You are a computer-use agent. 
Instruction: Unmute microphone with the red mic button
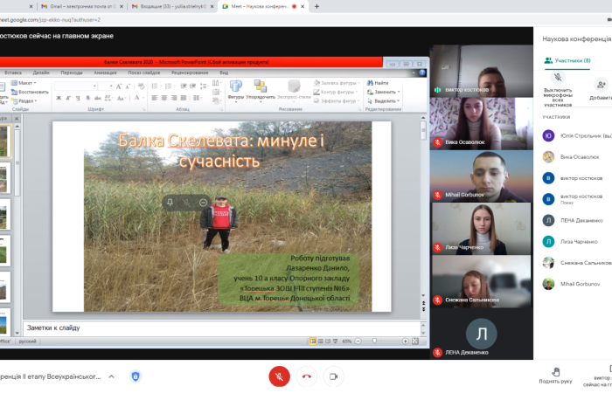tap(279, 376)
